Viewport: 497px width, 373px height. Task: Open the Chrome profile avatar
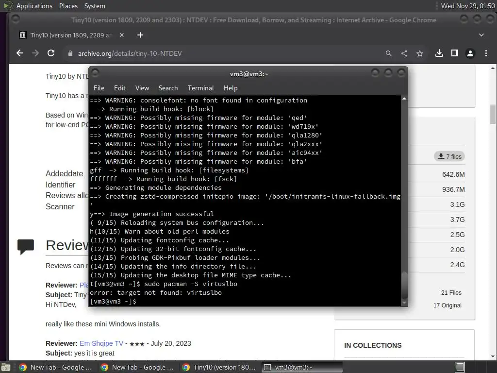coord(470,53)
